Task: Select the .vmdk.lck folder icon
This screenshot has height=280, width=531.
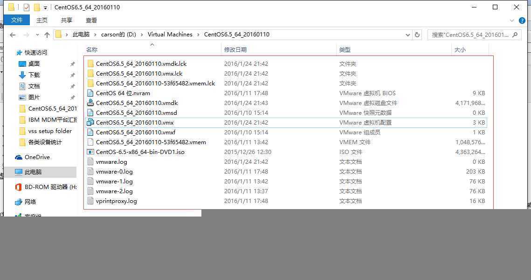Action: point(90,64)
